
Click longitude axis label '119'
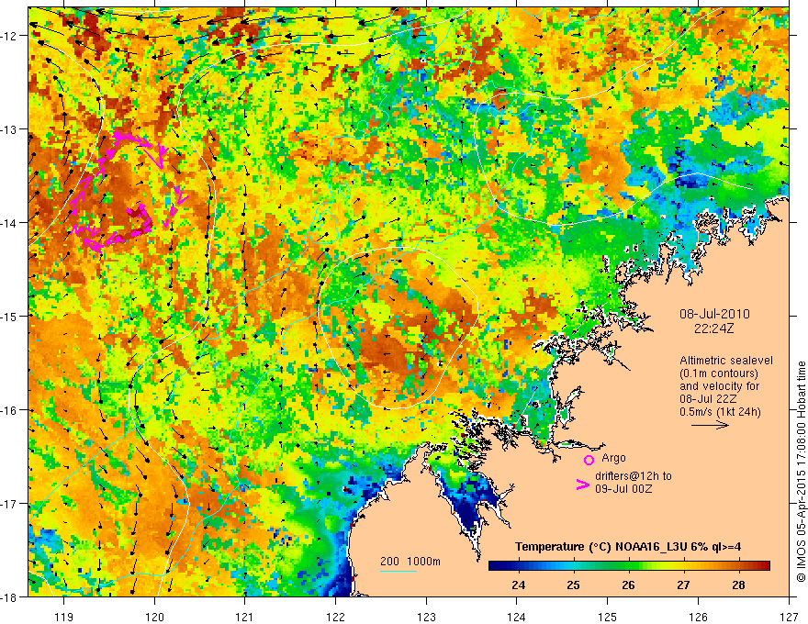pos(64,617)
